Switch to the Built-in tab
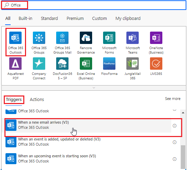The width and height of the screenshot is (187, 170). click(25, 19)
